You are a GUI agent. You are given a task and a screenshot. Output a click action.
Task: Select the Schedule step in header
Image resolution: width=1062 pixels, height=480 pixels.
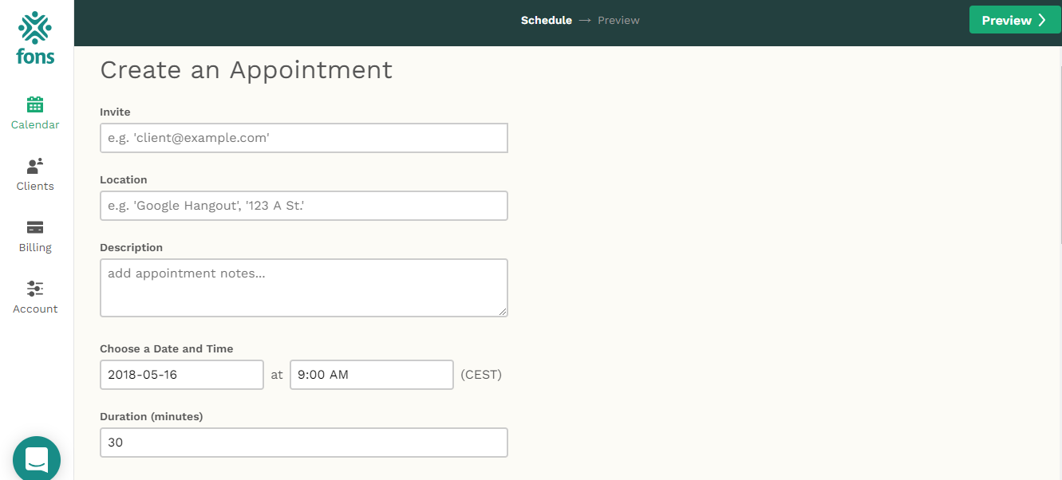[546, 21]
